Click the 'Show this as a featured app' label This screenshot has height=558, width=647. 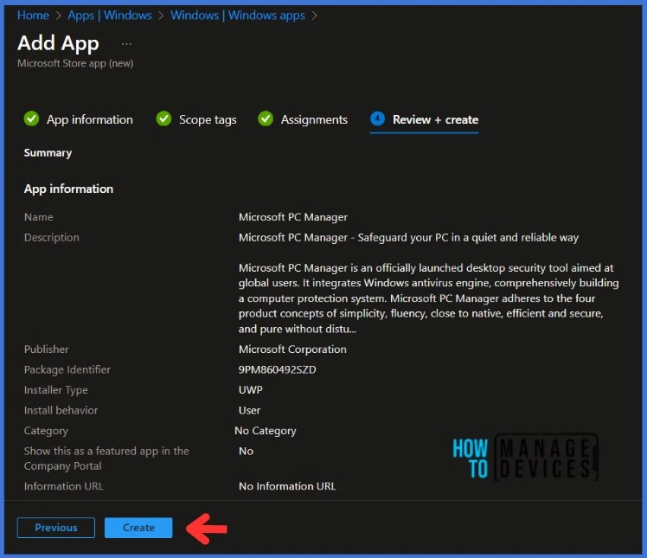[x=106, y=459]
